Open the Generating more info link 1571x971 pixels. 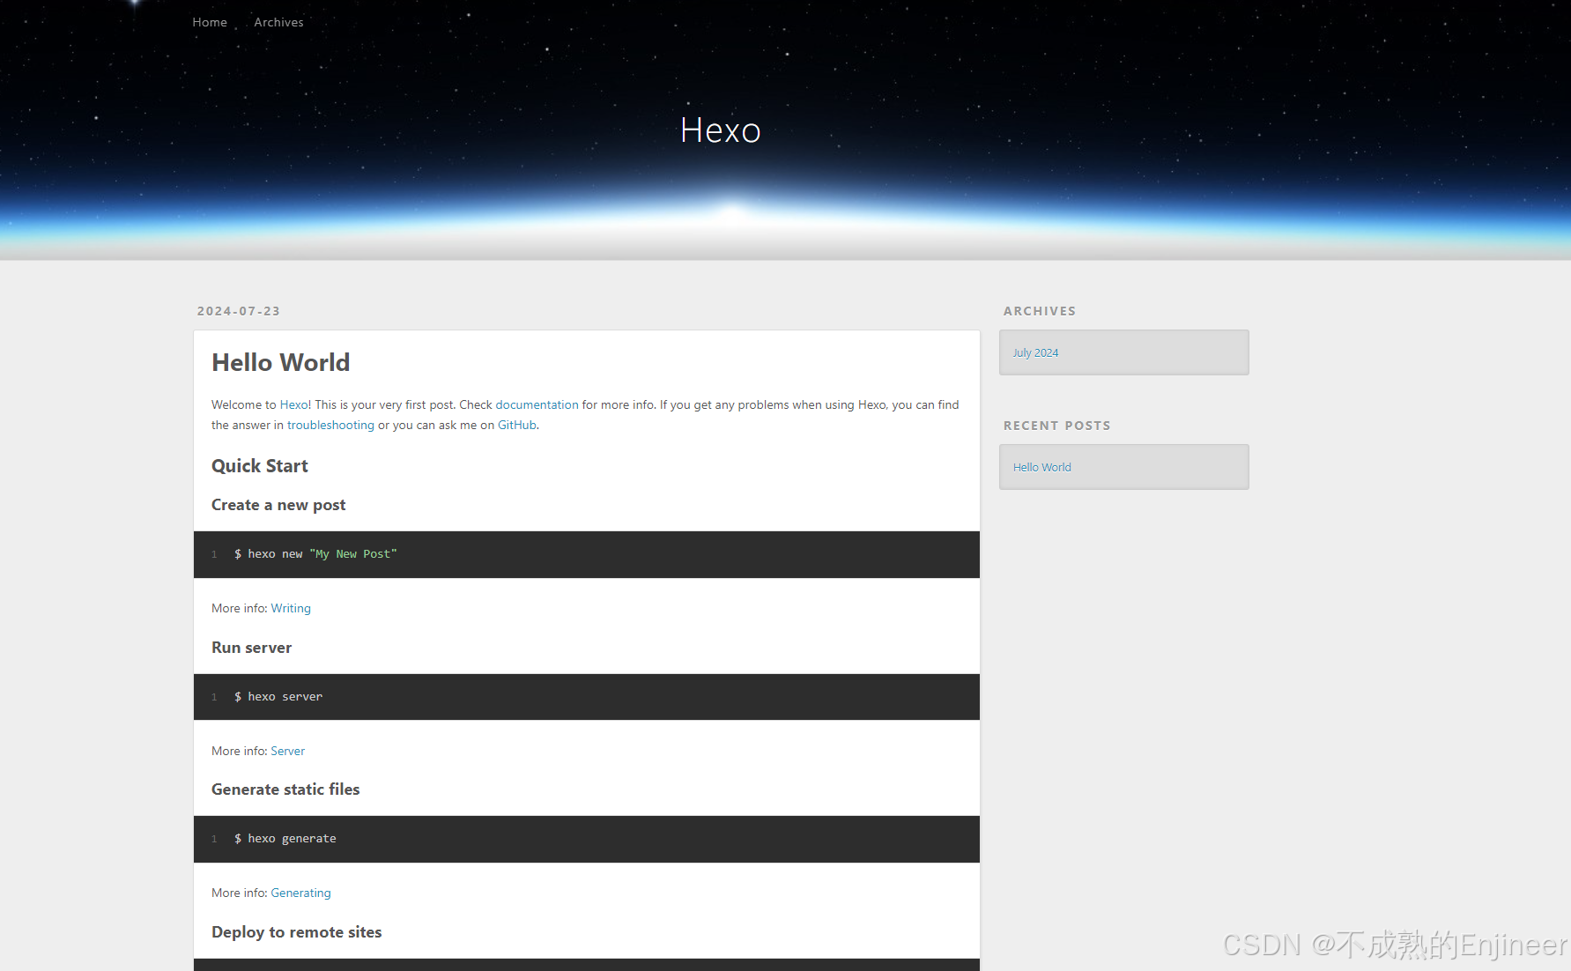(x=300, y=893)
